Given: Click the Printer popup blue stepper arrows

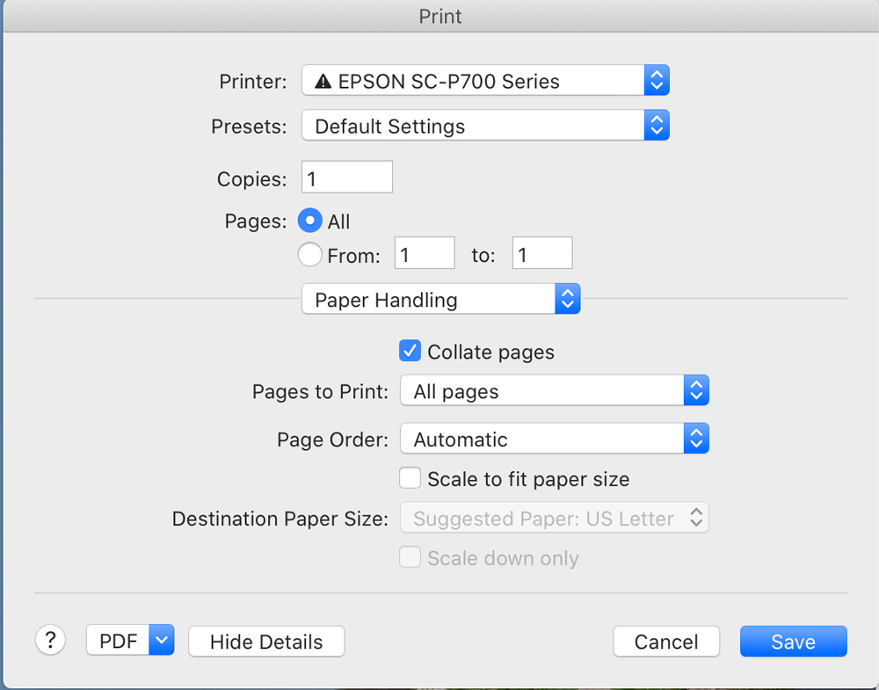Looking at the screenshot, I should tap(657, 81).
